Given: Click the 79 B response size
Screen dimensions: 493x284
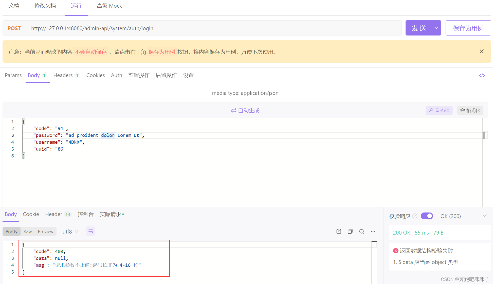Looking at the screenshot, I should (x=439, y=233).
